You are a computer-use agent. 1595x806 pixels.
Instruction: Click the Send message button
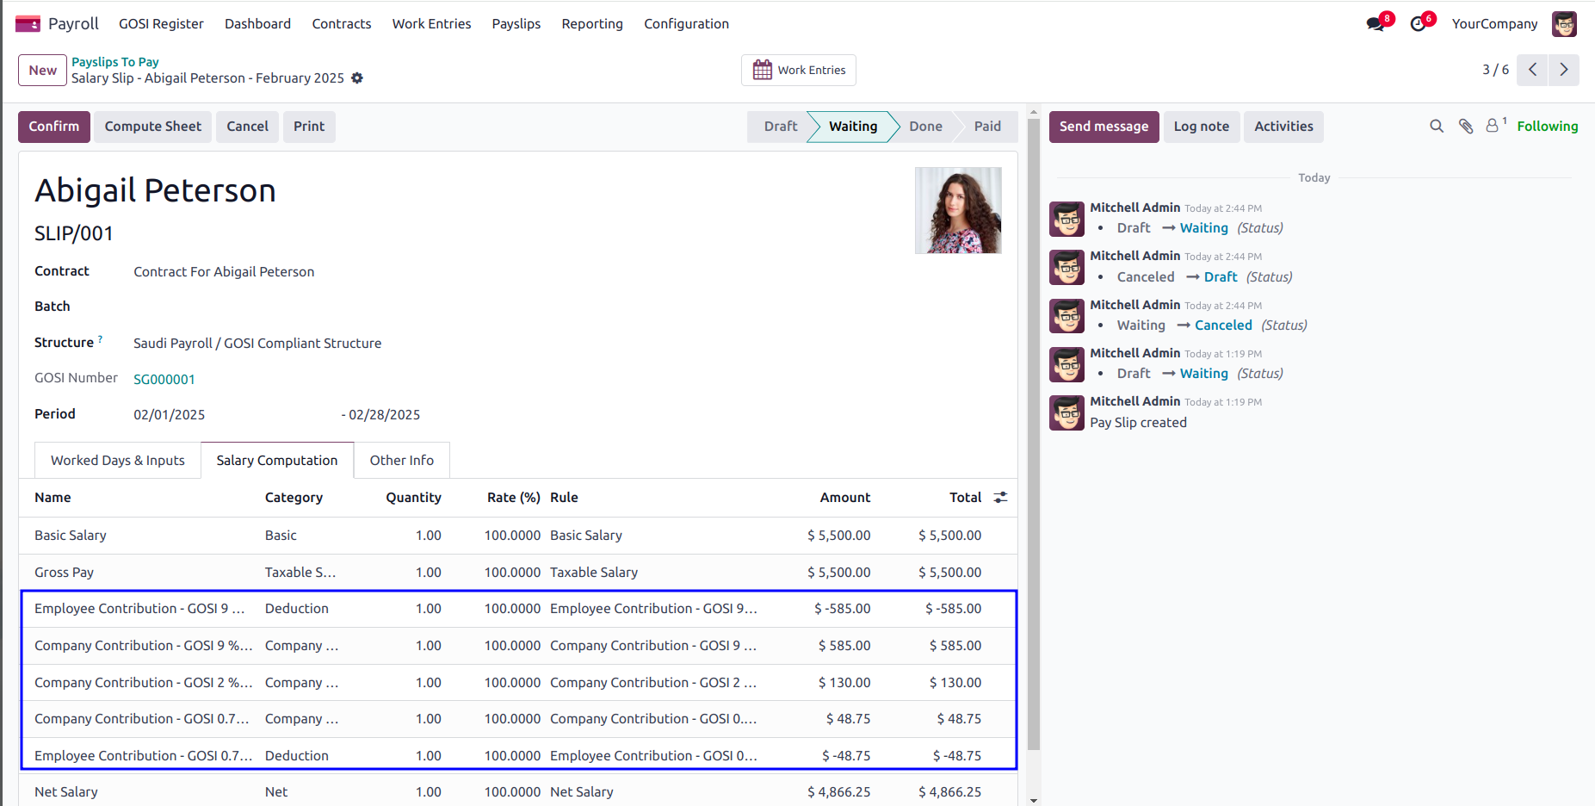point(1104,127)
